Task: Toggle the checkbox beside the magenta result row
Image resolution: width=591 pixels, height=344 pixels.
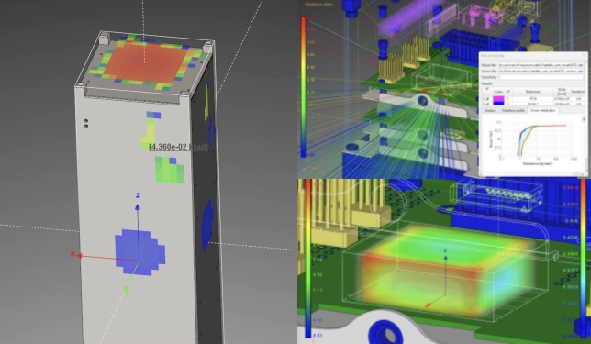Action: [x=487, y=99]
